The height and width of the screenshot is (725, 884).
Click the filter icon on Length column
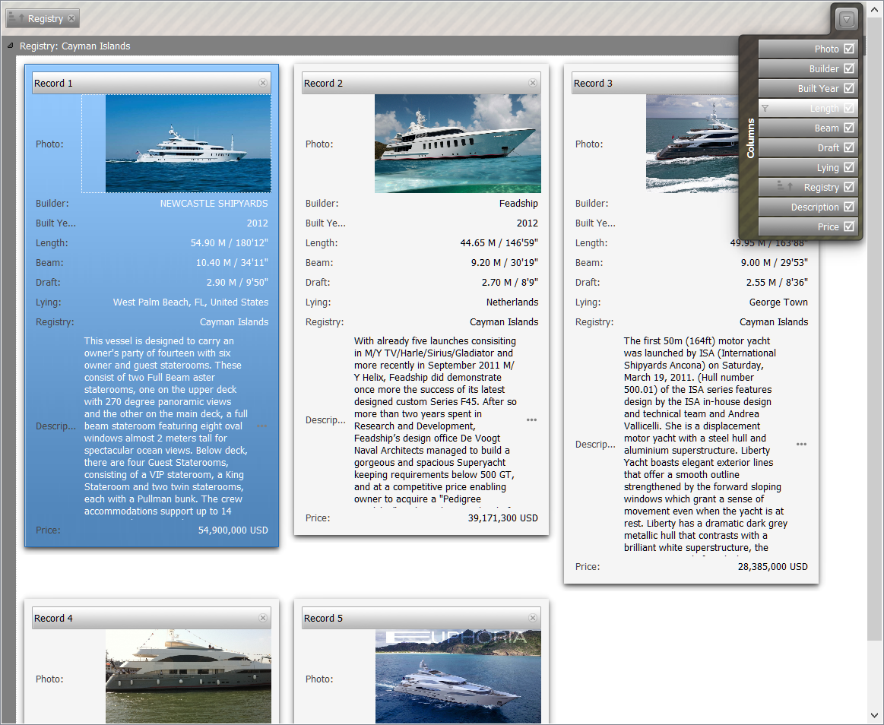click(765, 108)
